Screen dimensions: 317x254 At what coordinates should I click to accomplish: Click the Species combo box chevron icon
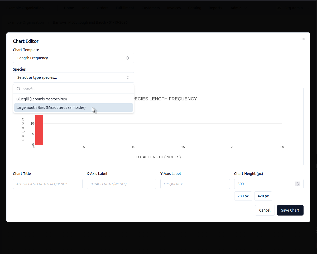pos(128,77)
